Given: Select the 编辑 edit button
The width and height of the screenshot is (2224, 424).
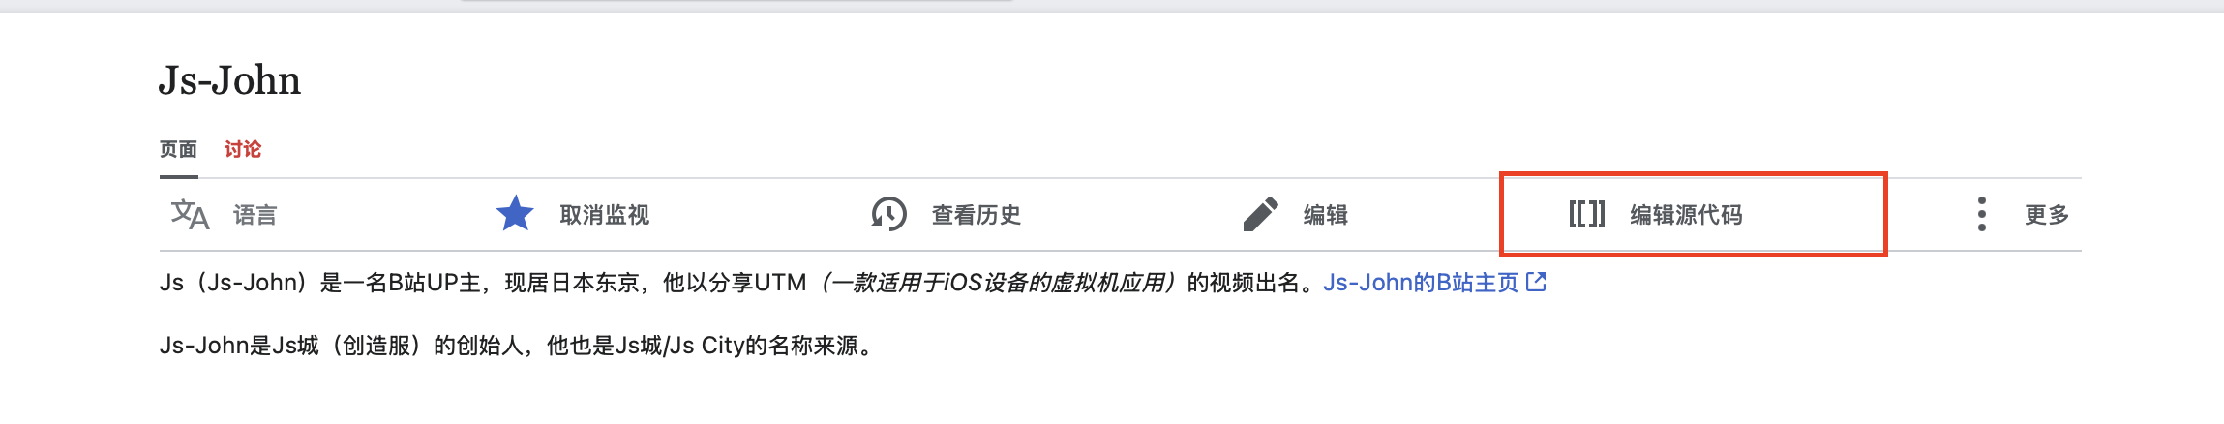Looking at the screenshot, I should pyautogui.click(x=1325, y=215).
